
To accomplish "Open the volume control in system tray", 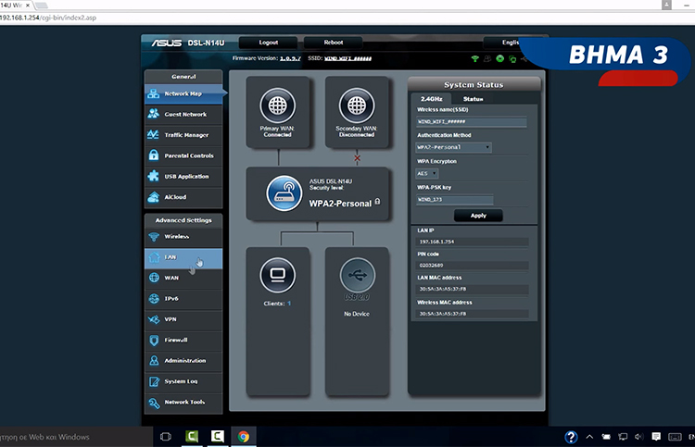I will (x=638, y=437).
